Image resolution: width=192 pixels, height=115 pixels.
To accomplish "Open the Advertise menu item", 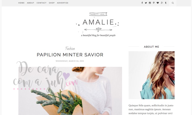I will coord(63,3).
